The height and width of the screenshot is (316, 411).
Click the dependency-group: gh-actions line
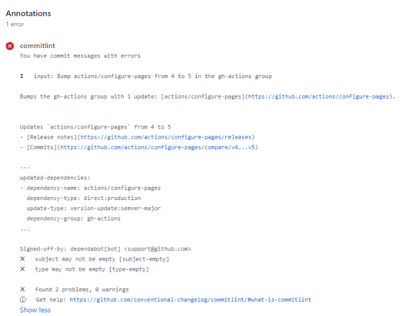tap(73, 219)
